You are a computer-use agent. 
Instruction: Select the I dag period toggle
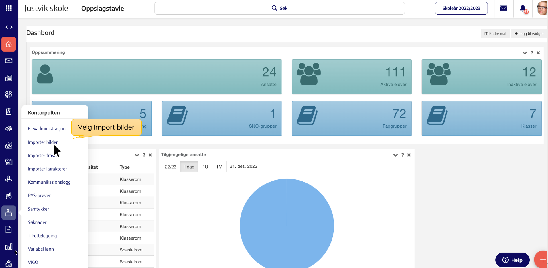189,167
